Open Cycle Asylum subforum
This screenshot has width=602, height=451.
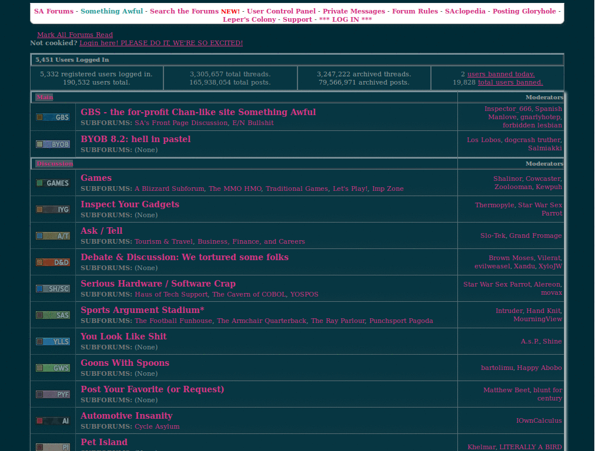pos(157,426)
